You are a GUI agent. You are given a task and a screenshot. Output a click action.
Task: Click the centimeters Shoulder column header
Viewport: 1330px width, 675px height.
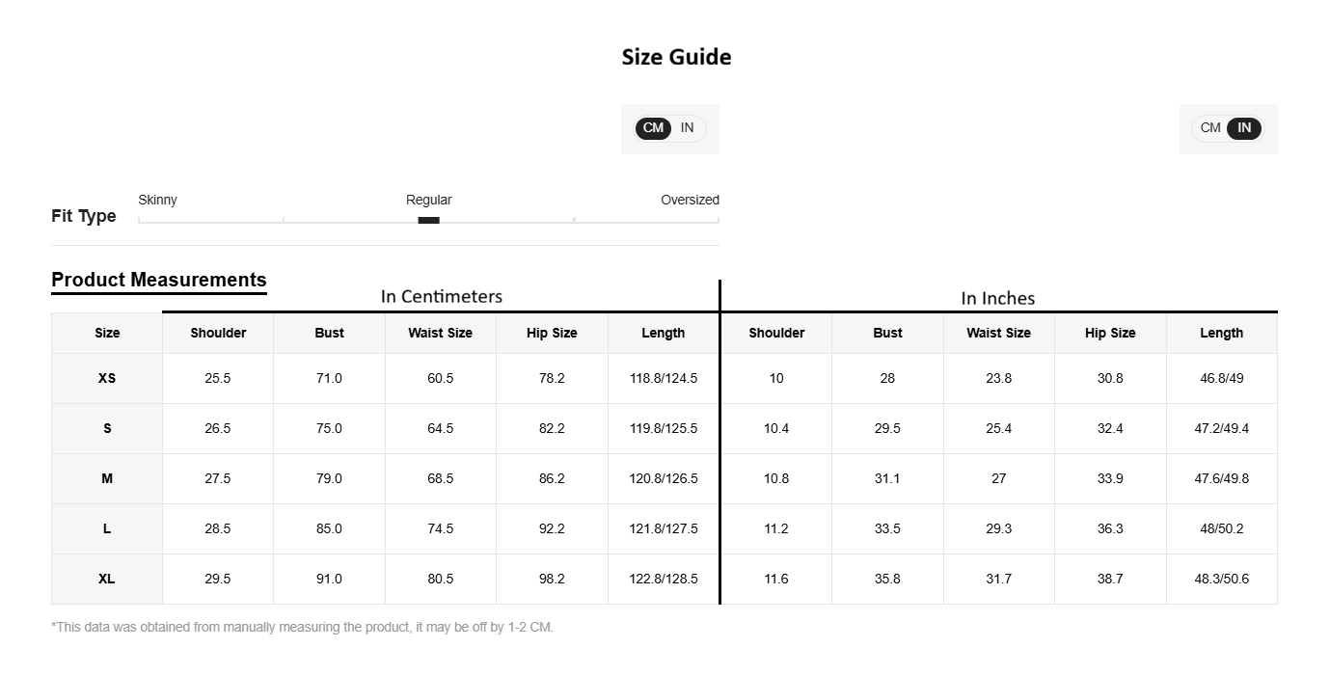click(218, 333)
